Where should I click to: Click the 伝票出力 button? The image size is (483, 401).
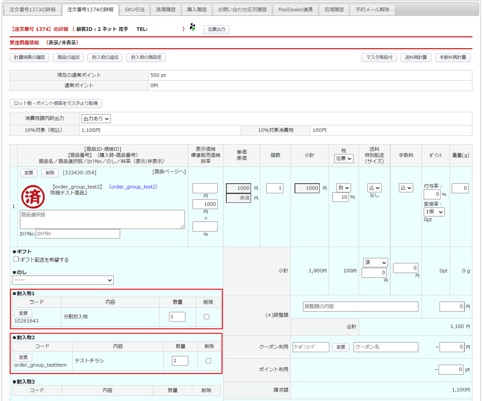pos(216,29)
